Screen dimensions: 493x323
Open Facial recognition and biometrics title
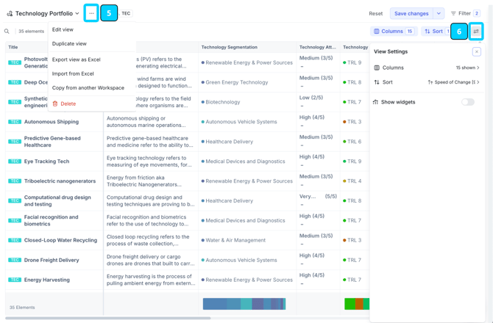(x=52, y=220)
